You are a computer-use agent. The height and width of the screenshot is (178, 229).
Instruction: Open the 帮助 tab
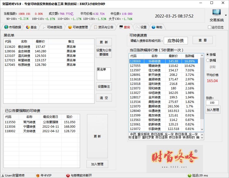[x=157, y=27]
